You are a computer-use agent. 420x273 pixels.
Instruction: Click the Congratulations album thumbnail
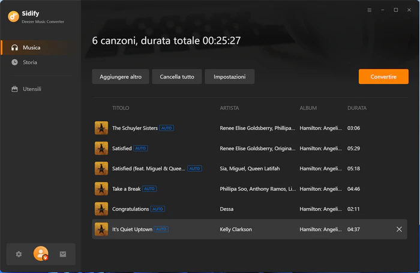(101, 209)
